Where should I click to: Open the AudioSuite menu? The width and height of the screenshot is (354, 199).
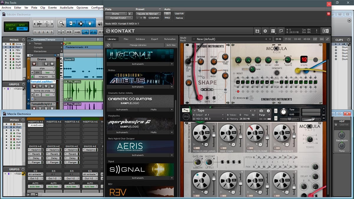click(x=67, y=7)
